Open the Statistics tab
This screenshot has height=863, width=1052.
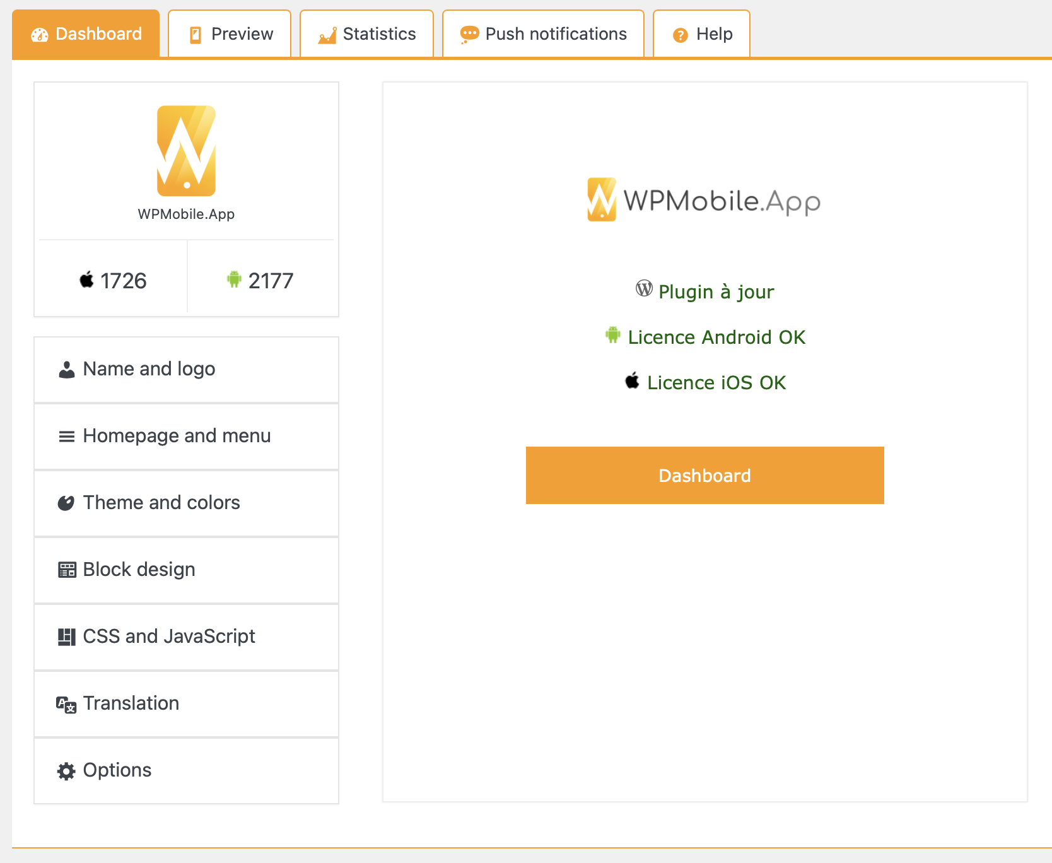tap(366, 34)
